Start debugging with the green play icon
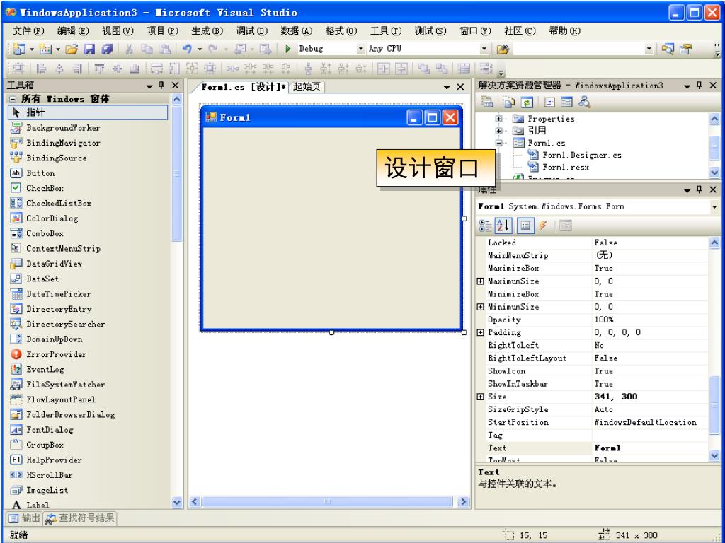Image resolution: width=725 pixels, height=543 pixels. (287, 49)
